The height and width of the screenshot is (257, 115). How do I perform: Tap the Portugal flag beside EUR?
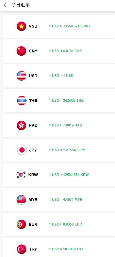21,224
